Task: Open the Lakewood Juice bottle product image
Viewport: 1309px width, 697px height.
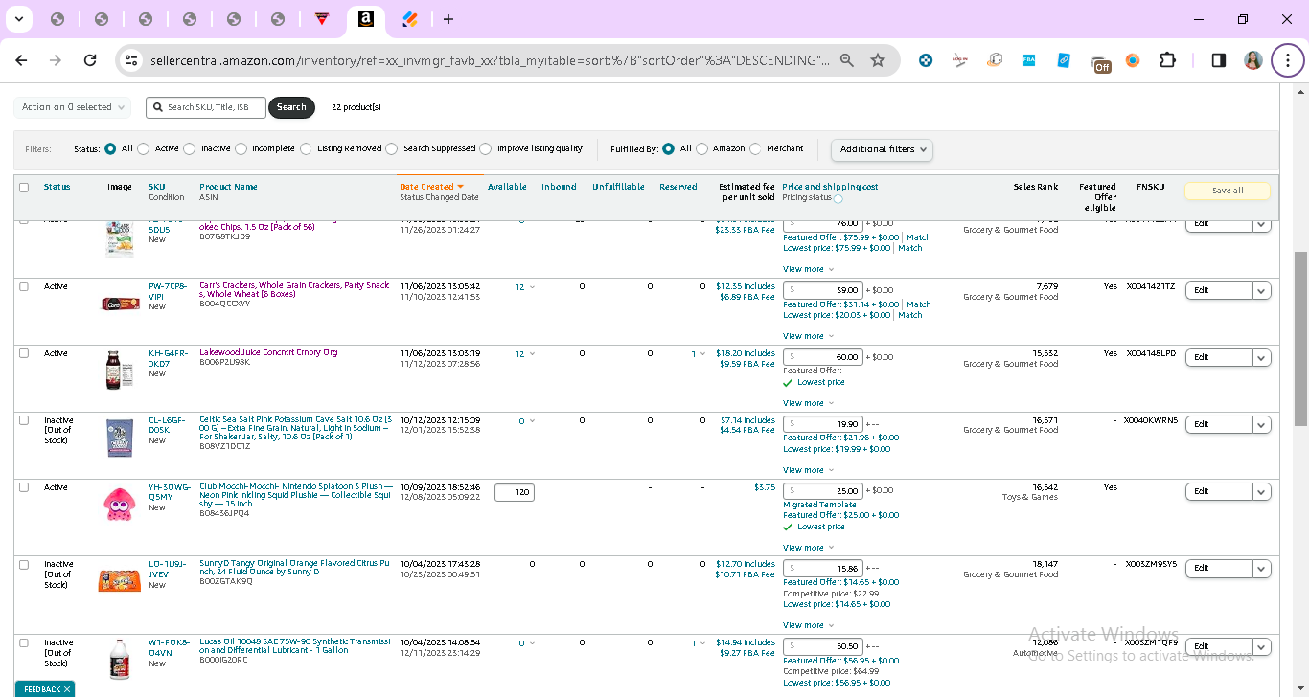Action: pyautogui.click(x=119, y=371)
